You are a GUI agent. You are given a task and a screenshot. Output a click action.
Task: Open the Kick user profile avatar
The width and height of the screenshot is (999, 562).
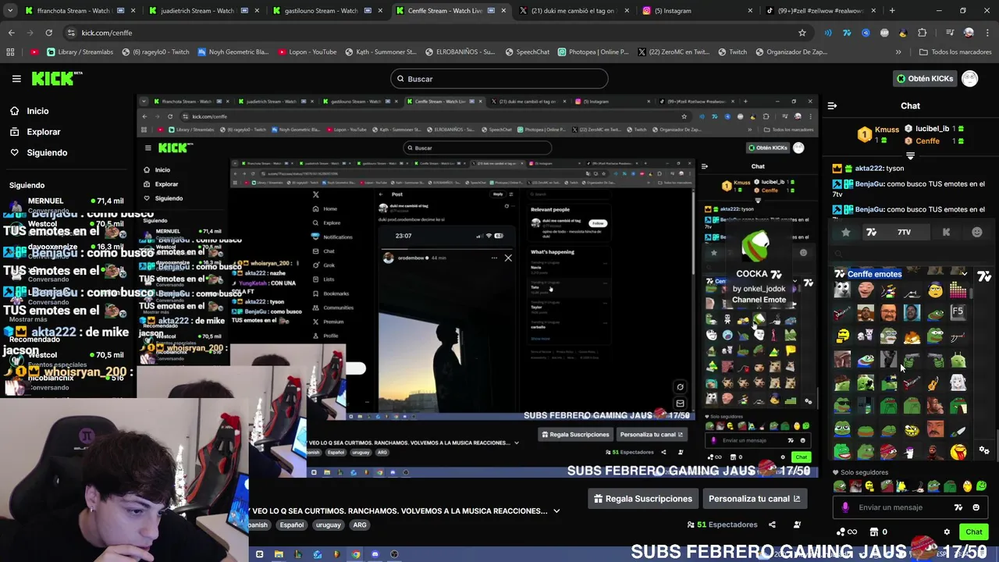[x=969, y=78]
